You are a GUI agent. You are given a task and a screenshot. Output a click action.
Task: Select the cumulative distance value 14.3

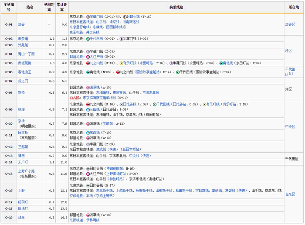(x=64, y=218)
